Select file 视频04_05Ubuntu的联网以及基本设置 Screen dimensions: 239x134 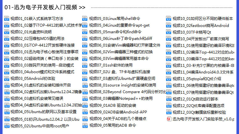(x=43, y=112)
